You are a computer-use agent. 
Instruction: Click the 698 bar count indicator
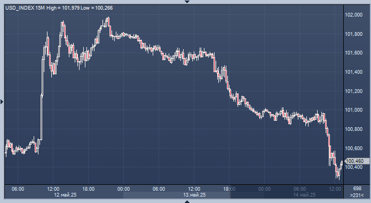(357, 189)
